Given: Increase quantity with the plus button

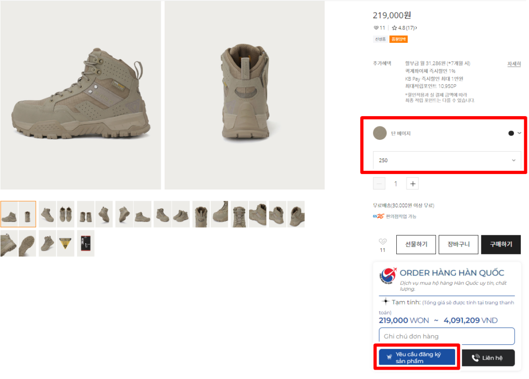Looking at the screenshot, I should click(412, 183).
